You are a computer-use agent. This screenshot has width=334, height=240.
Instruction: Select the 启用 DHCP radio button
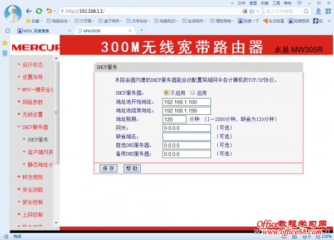point(193,92)
